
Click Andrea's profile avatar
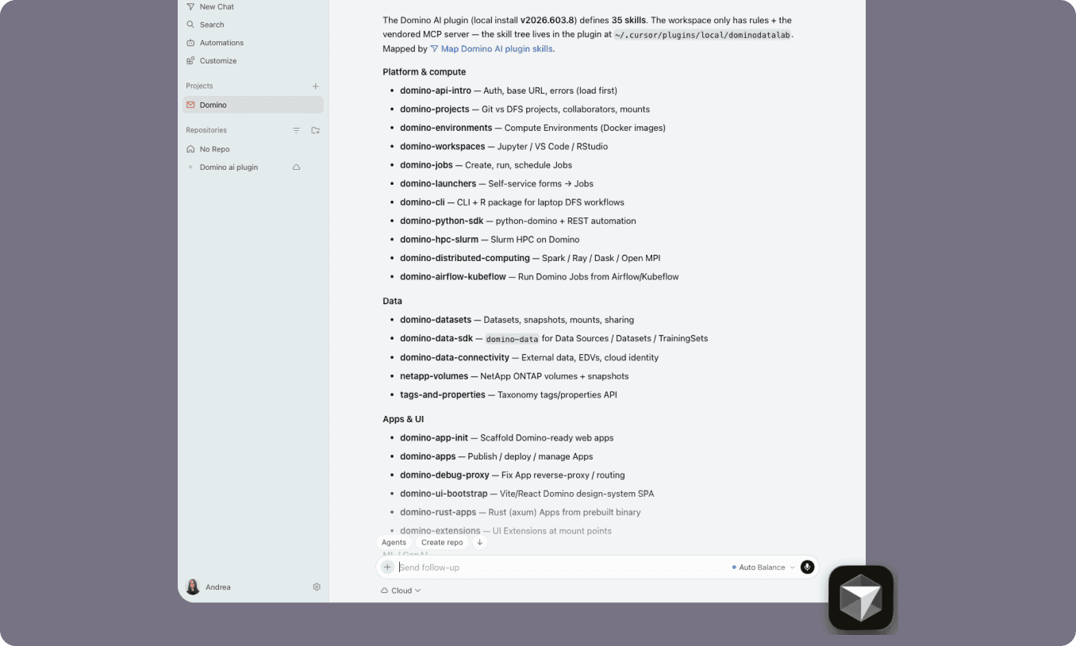(x=193, y=587)
